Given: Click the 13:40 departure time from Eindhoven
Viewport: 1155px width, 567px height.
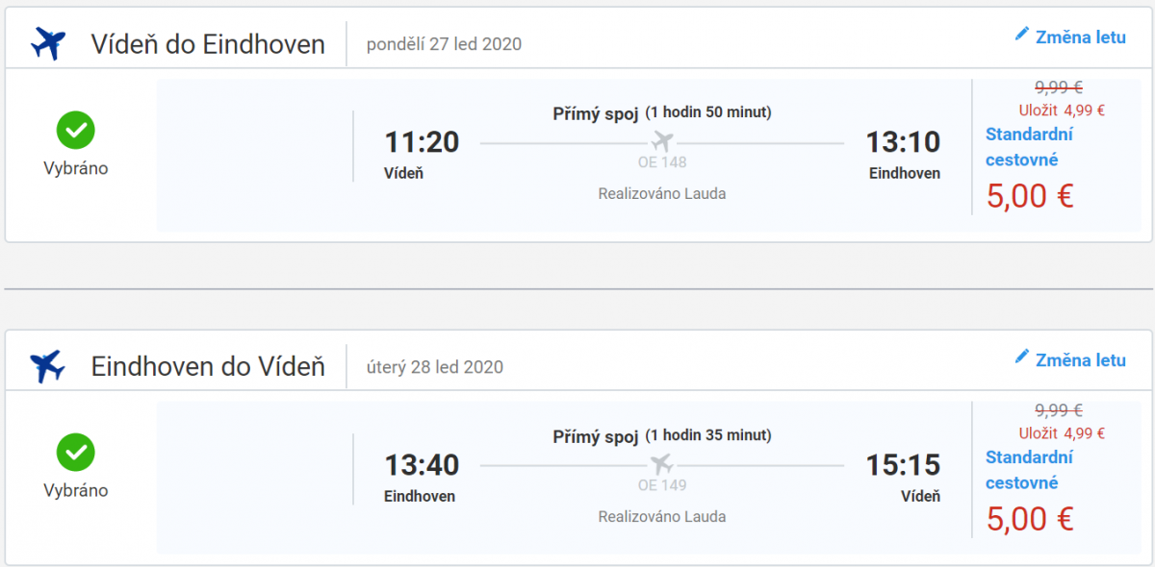Looking at the screenshot, I should point(422,465).
